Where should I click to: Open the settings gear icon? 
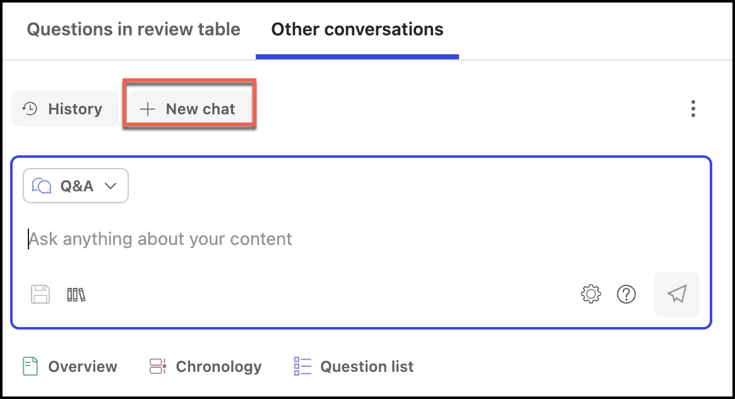click(590, 294)
